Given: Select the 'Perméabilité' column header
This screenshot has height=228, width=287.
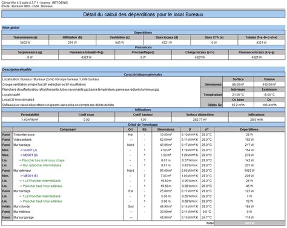Looking at the screenshot, I should [30, 114].
